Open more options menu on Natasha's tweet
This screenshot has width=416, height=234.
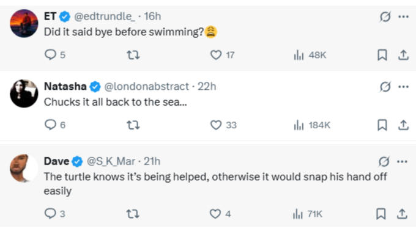pyautogui.click(x=403, y=87)
